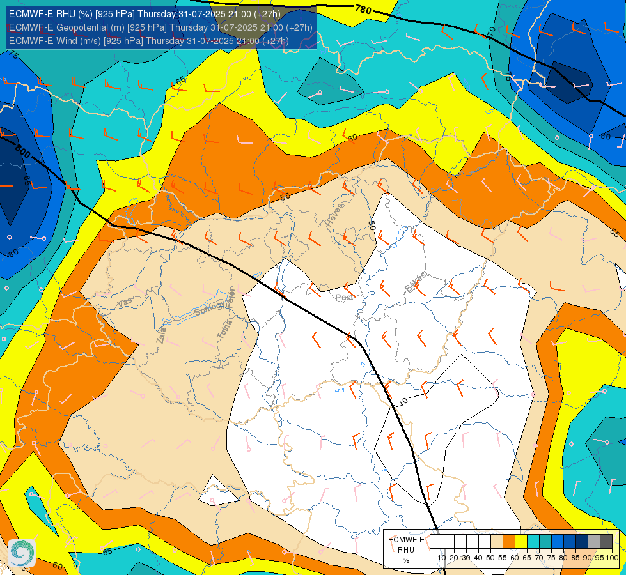The width and height of the screenshot is (626, 575).
Task: Select the navy 85-90 legend swatch
Action: click(x=582, y=542)
